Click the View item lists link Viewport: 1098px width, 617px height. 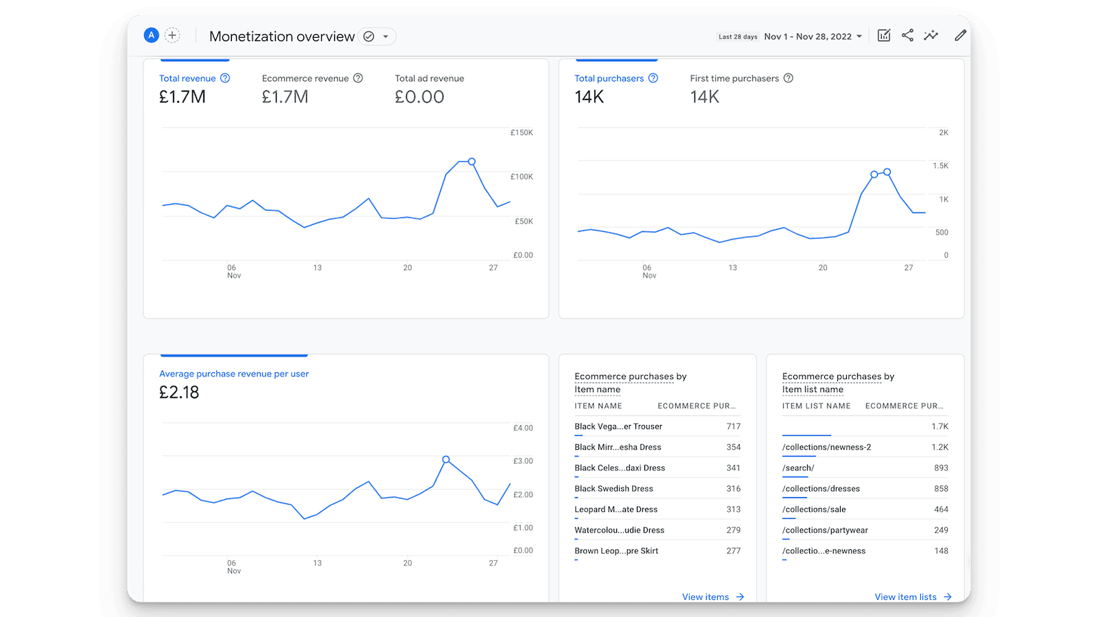coord(913,596)
